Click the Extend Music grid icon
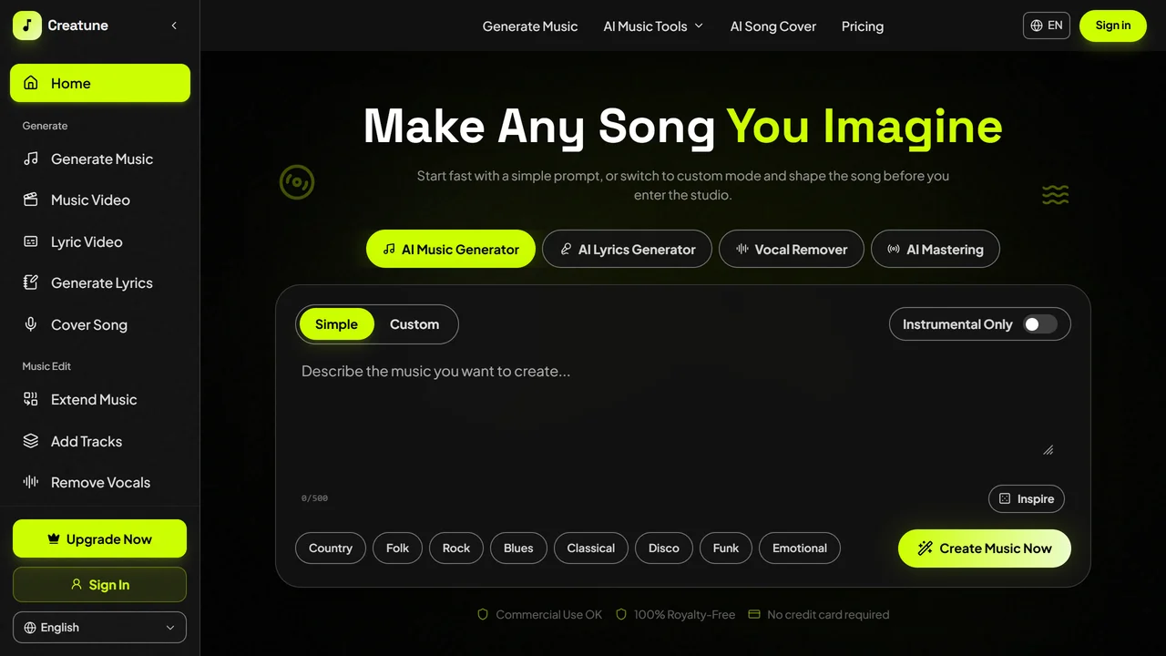The image size is (1166, 656). click(31, 399)
